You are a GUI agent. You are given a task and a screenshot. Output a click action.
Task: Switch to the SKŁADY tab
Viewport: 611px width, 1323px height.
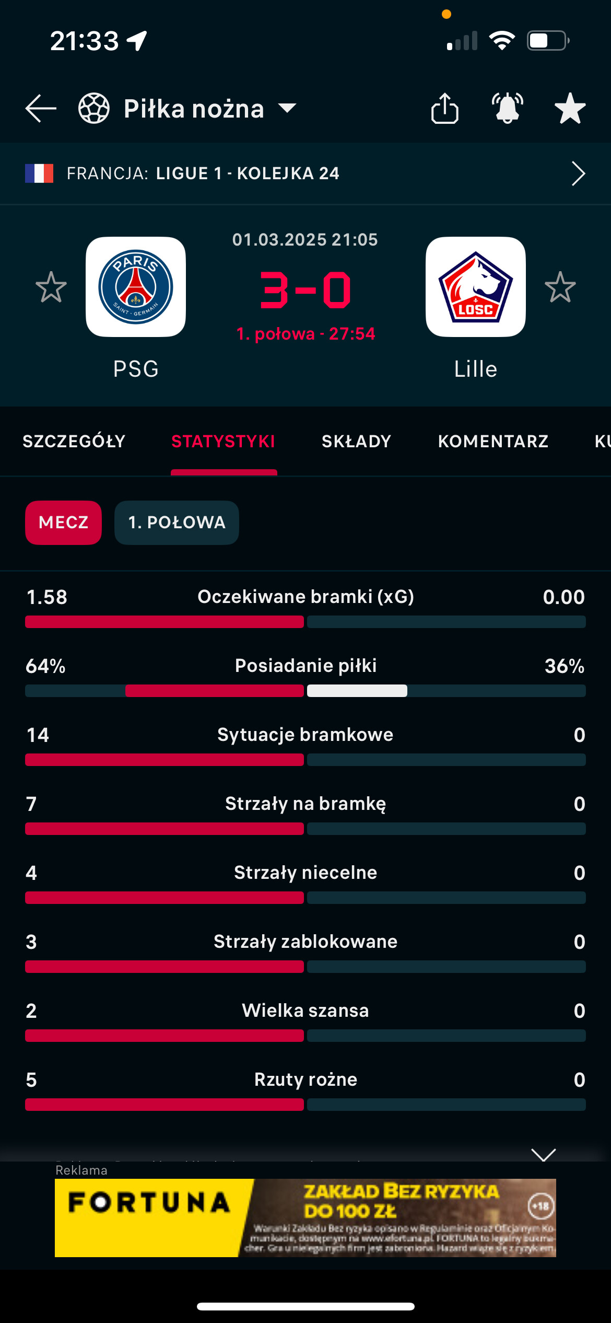click(357, 442)
